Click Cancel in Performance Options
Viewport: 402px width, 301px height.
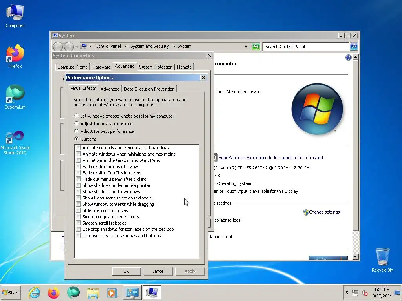point(158,271)
